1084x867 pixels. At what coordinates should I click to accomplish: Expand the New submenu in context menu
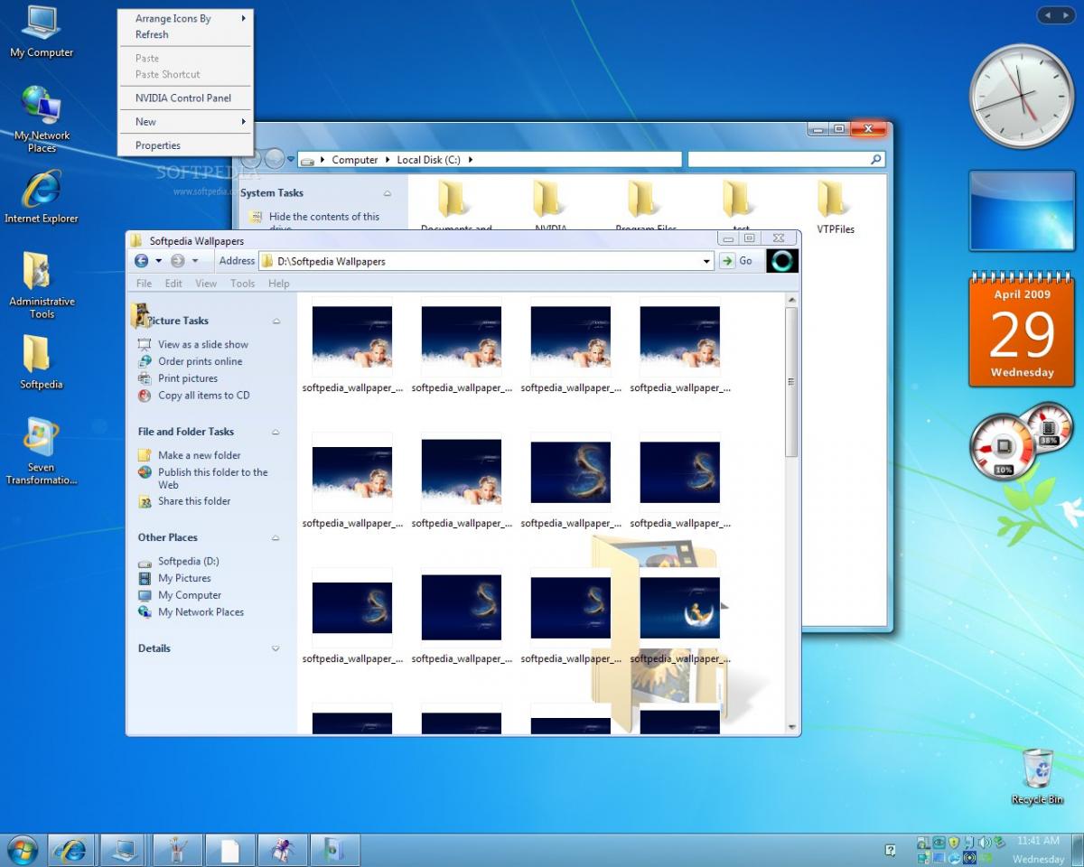coord(184,122)
